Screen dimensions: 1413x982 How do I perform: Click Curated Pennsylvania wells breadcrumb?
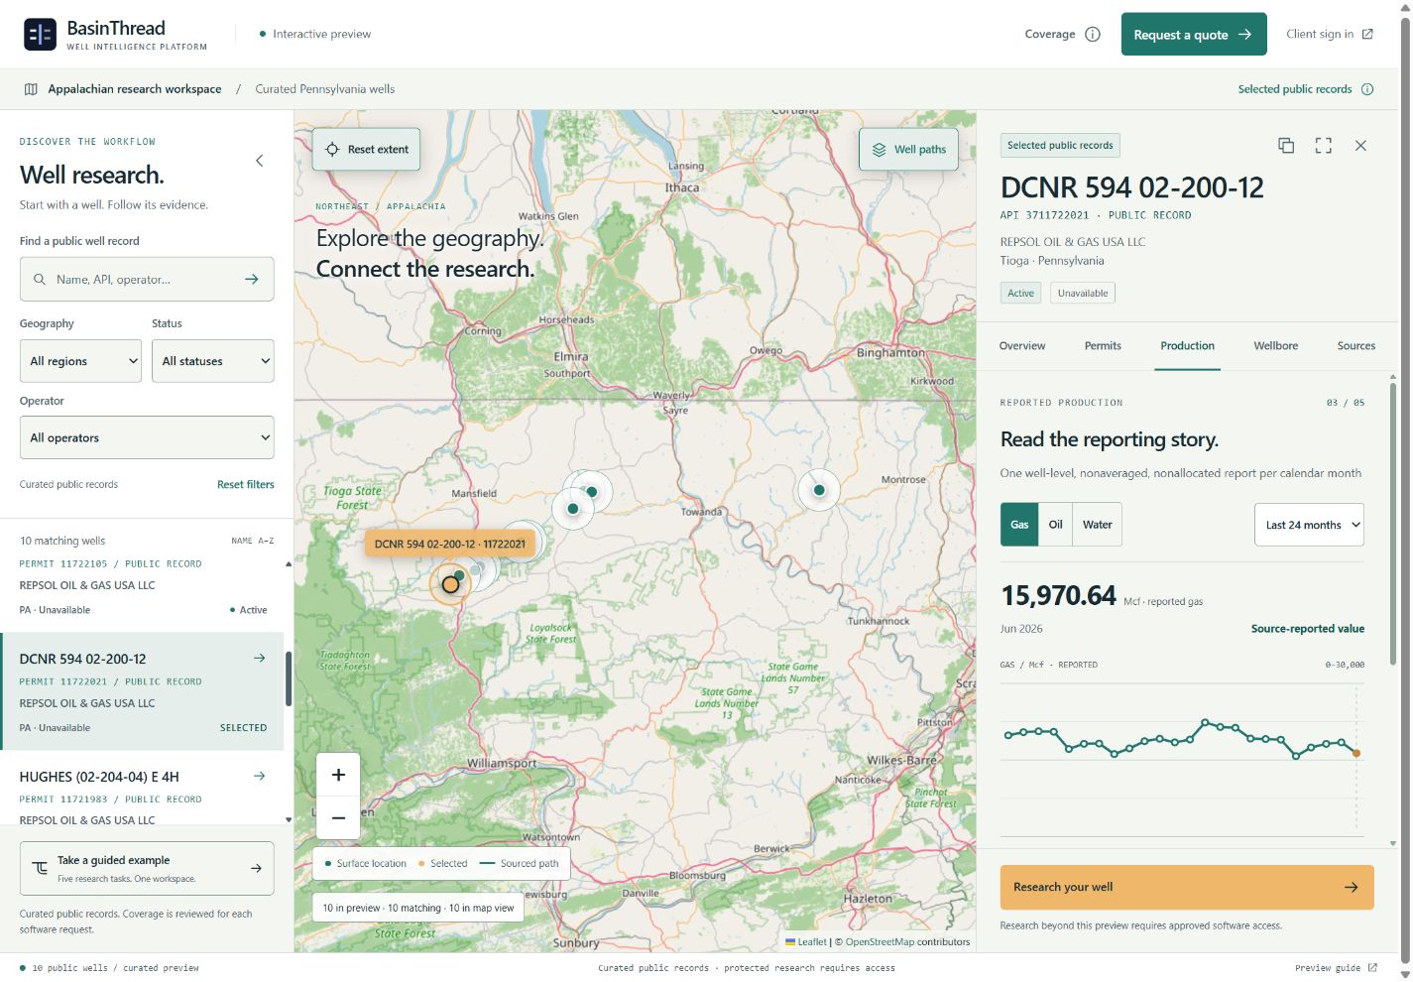pos(325,89)
